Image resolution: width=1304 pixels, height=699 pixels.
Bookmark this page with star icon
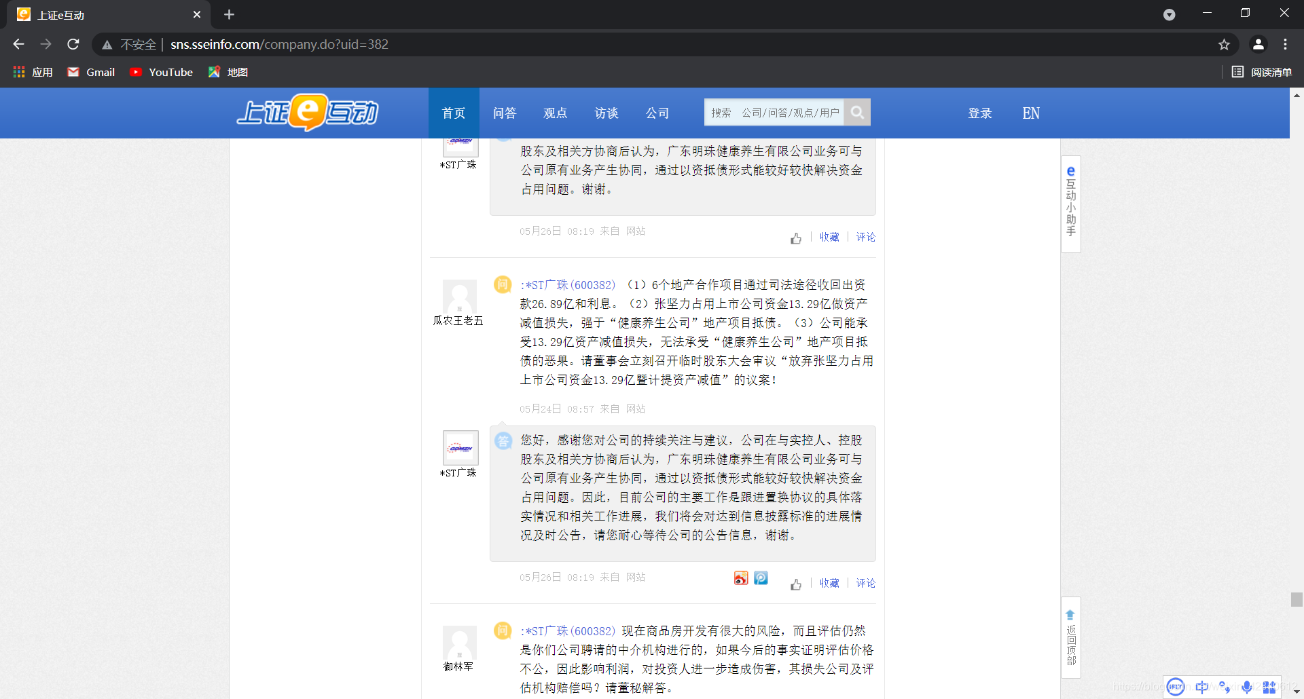(1224, 45)
